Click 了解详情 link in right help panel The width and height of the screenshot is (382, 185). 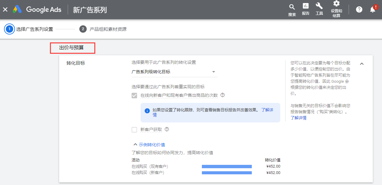pyautogui.click(x=298, y=118)
